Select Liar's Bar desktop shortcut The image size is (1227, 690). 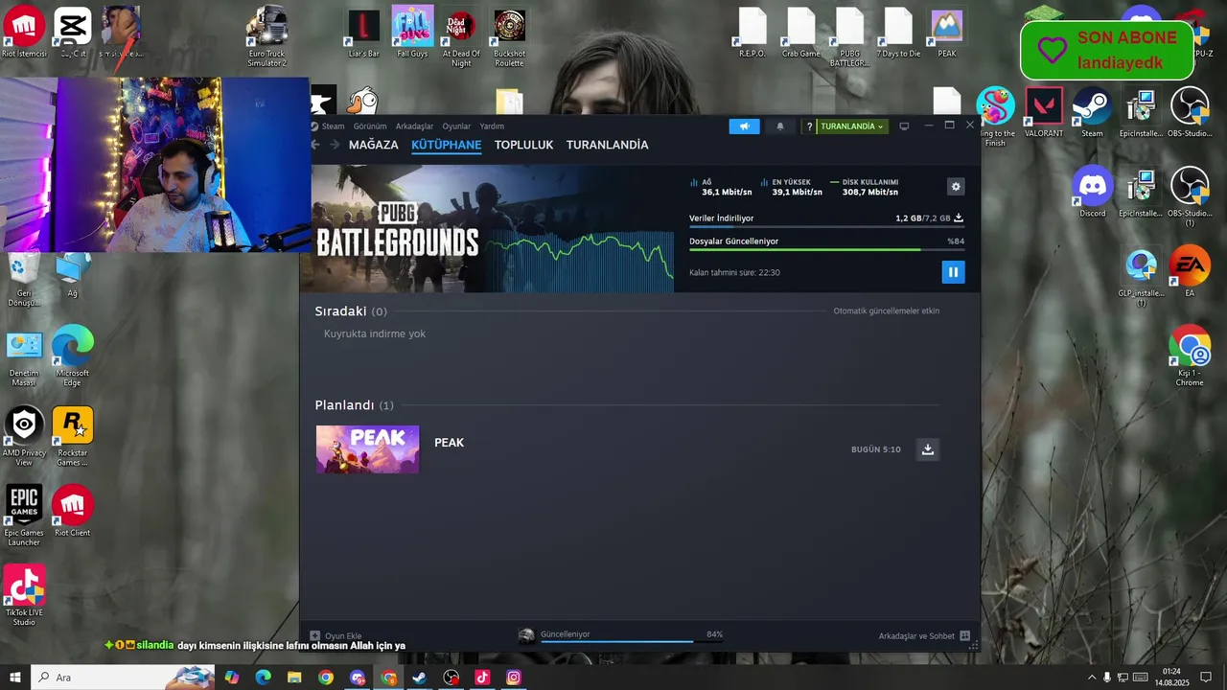point(363,34)
